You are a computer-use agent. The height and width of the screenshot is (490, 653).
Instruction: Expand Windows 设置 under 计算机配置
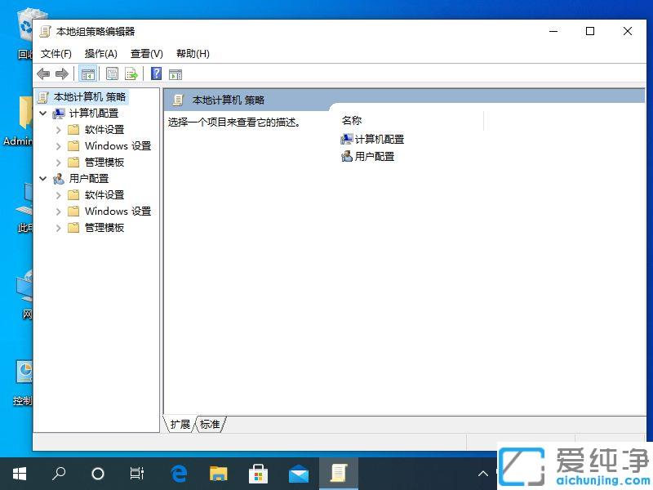[57, 145]
